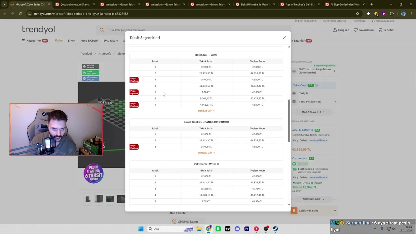
Task: Click Peşin Fiyatına badge in Ziraat Bankası table
Action: pyautogui.click(x=134, y=147)
